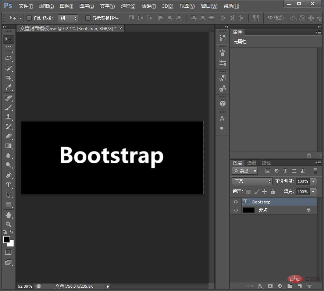Open the Layers panel flyout menu
324x291 pixels.
[318, 163]
